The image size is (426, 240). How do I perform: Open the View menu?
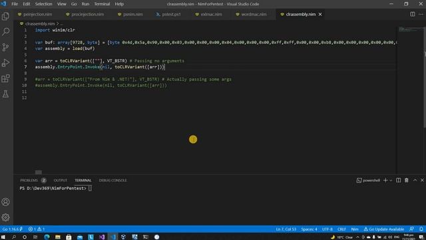click(62, 4)
